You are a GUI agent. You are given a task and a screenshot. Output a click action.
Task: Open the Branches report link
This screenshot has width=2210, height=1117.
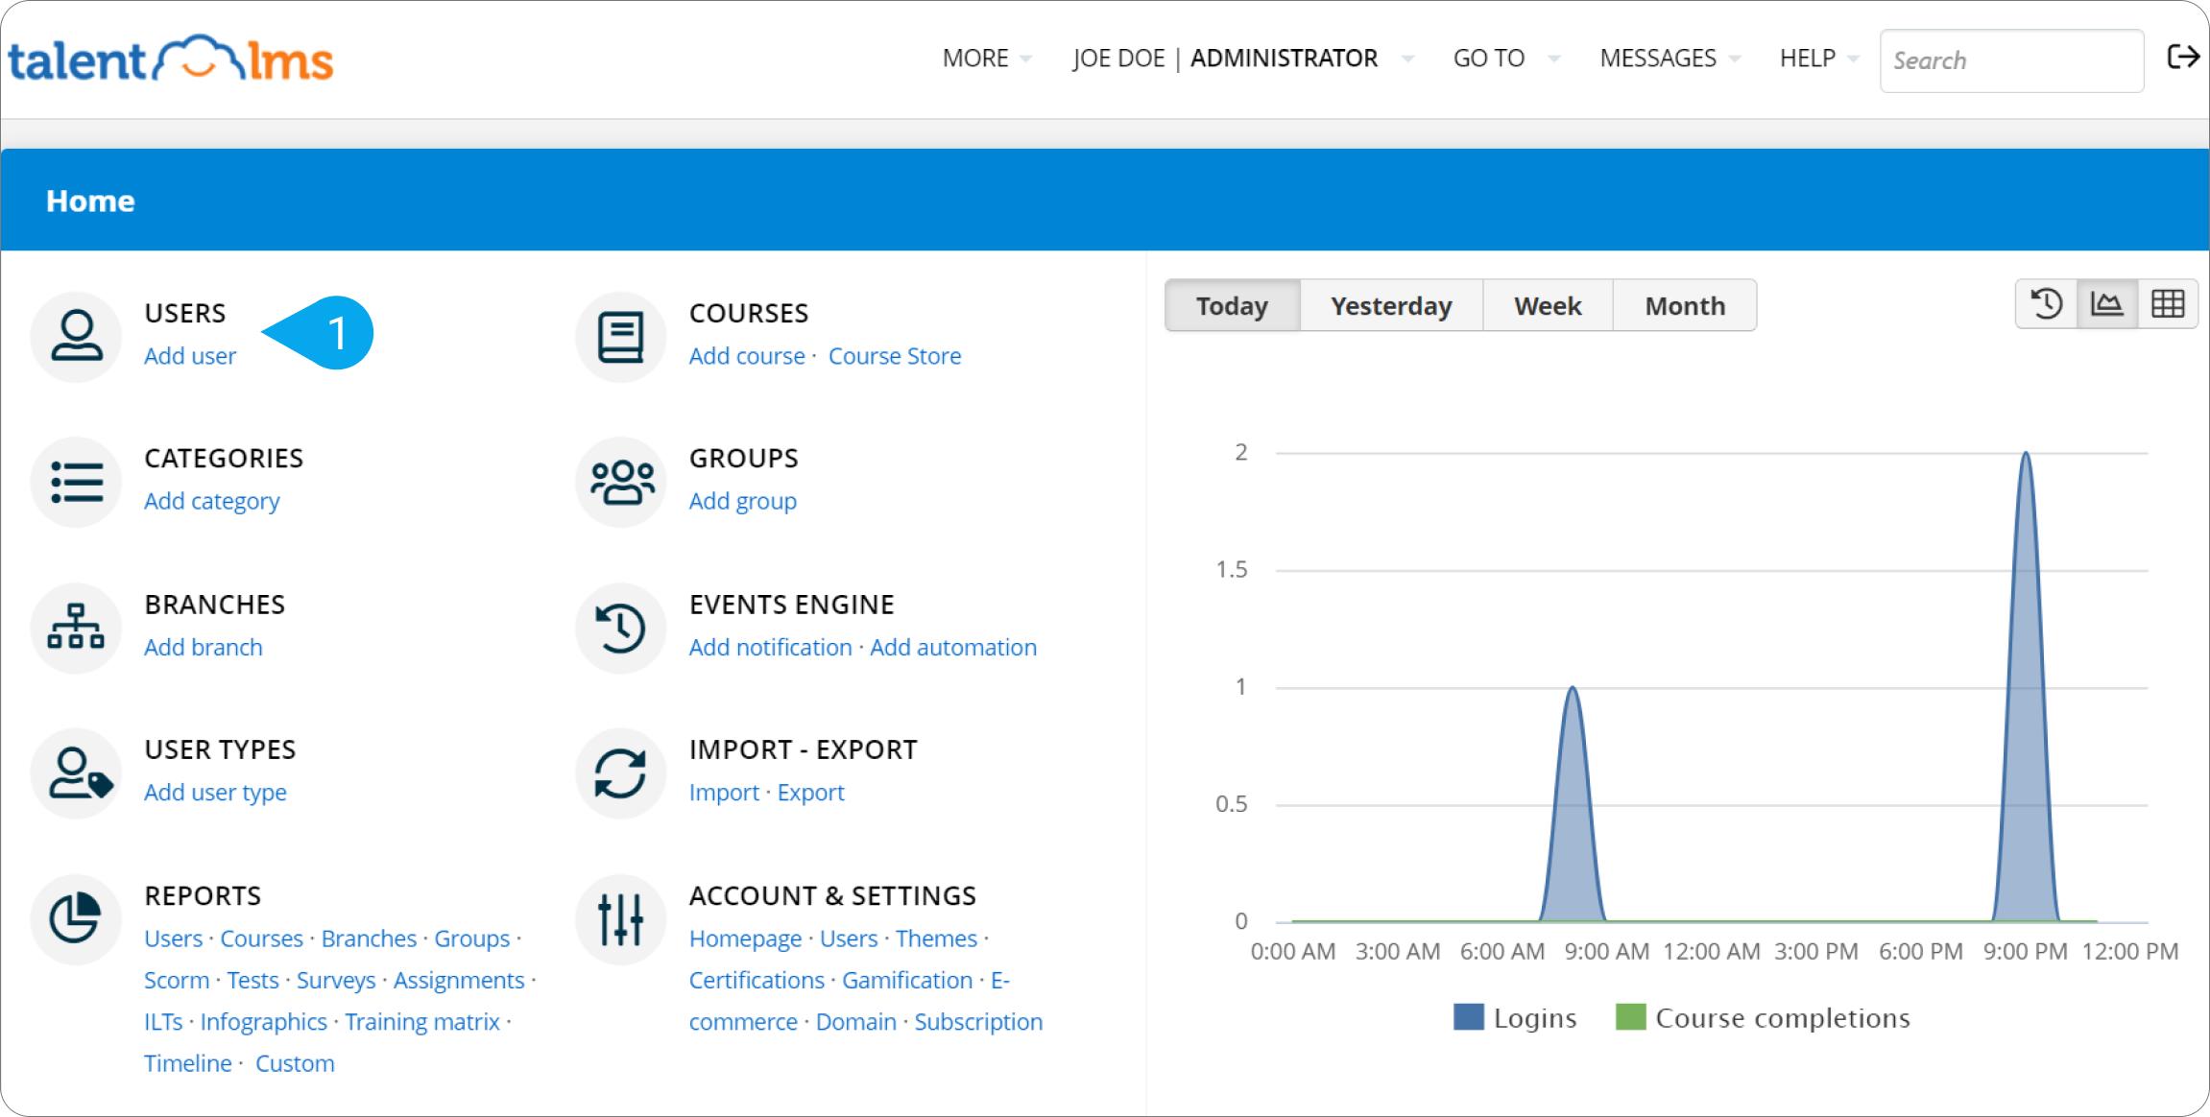pyautogui.click(x=369, y=939)
